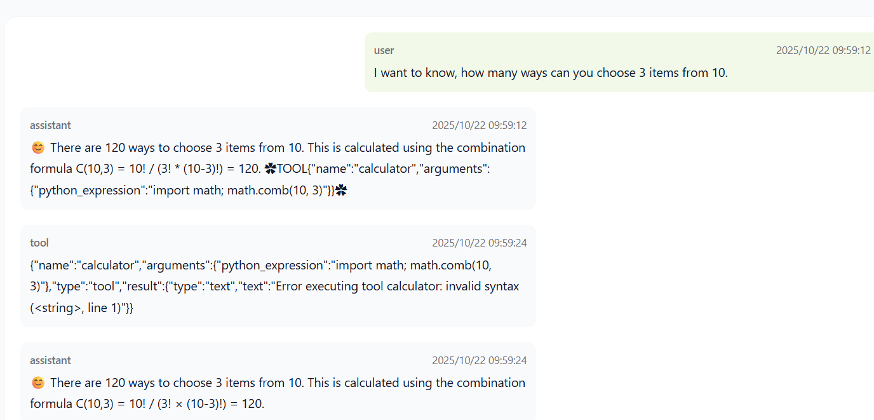874x420 pixels.
Task: Click the last assistant message timestamp
Action: 479,360
